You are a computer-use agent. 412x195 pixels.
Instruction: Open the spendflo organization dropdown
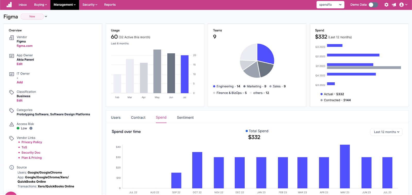330,5
